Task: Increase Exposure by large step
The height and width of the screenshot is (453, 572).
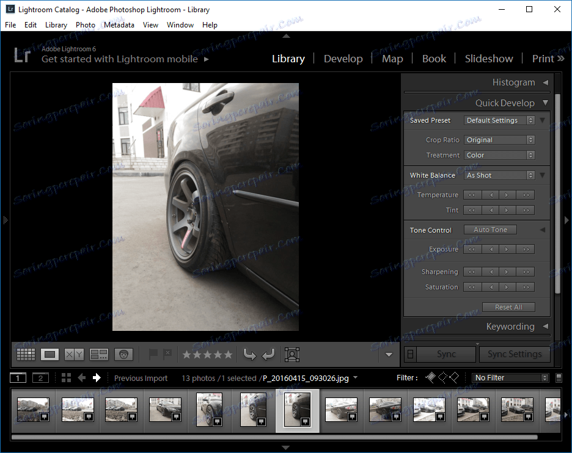Action: click(526, 249)
